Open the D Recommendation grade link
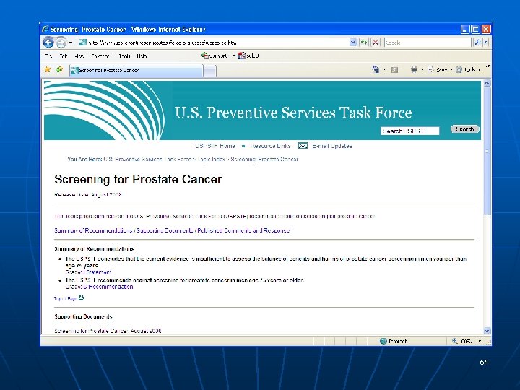Viewport: 520px width, 390px height. tap(108, 287)
